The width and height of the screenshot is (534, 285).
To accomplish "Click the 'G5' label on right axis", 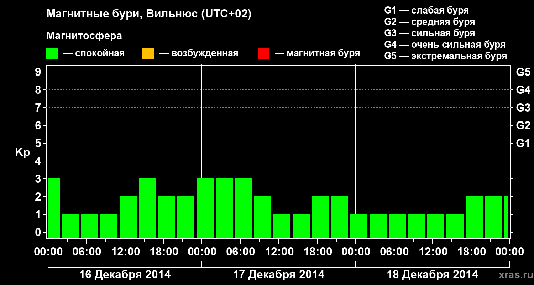I will click(523, 72).
